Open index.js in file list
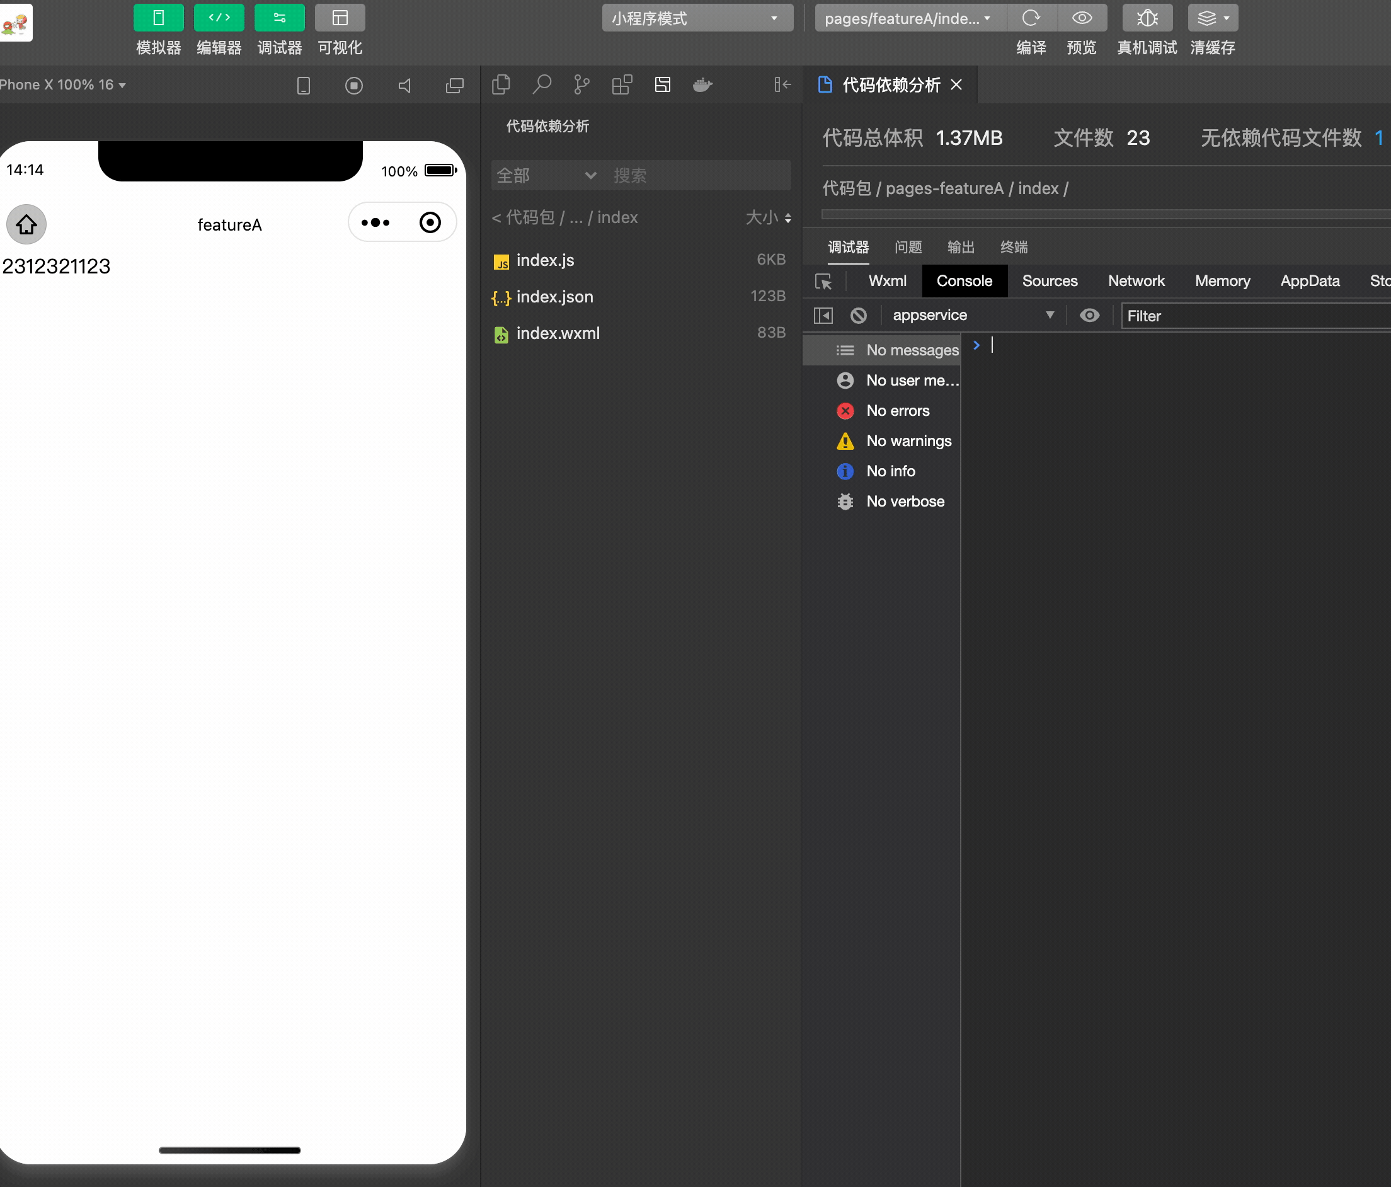Image resolution: width=1391 pixels, height=1187 pixels. point(545,260)
